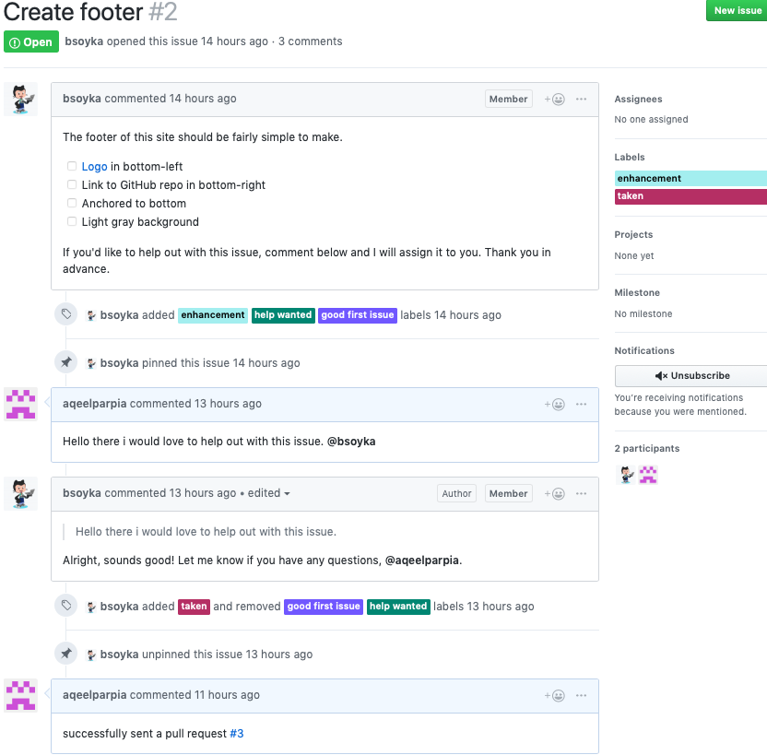This screenshot has width=767, height=755.
Task: Open options menu on bsoyka's first comment
Action: click(x=581, y=100)
